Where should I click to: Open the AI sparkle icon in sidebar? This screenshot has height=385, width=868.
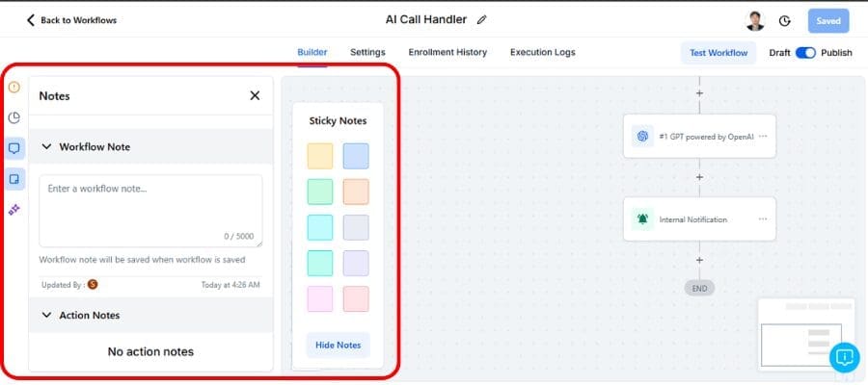coord(14,209)
